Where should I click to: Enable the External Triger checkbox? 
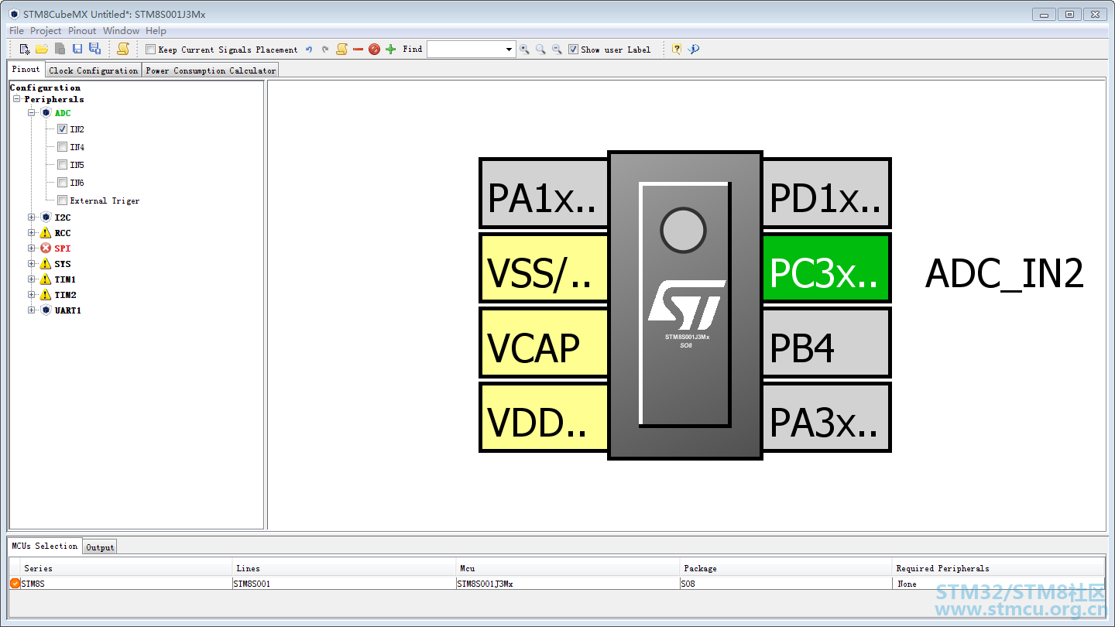[62, 200]
